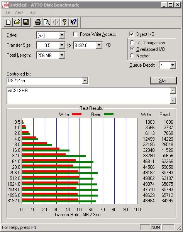Viewport: 183px width, 232px height.
Task: Activate context help arrow-question icon
Action: 73,22
